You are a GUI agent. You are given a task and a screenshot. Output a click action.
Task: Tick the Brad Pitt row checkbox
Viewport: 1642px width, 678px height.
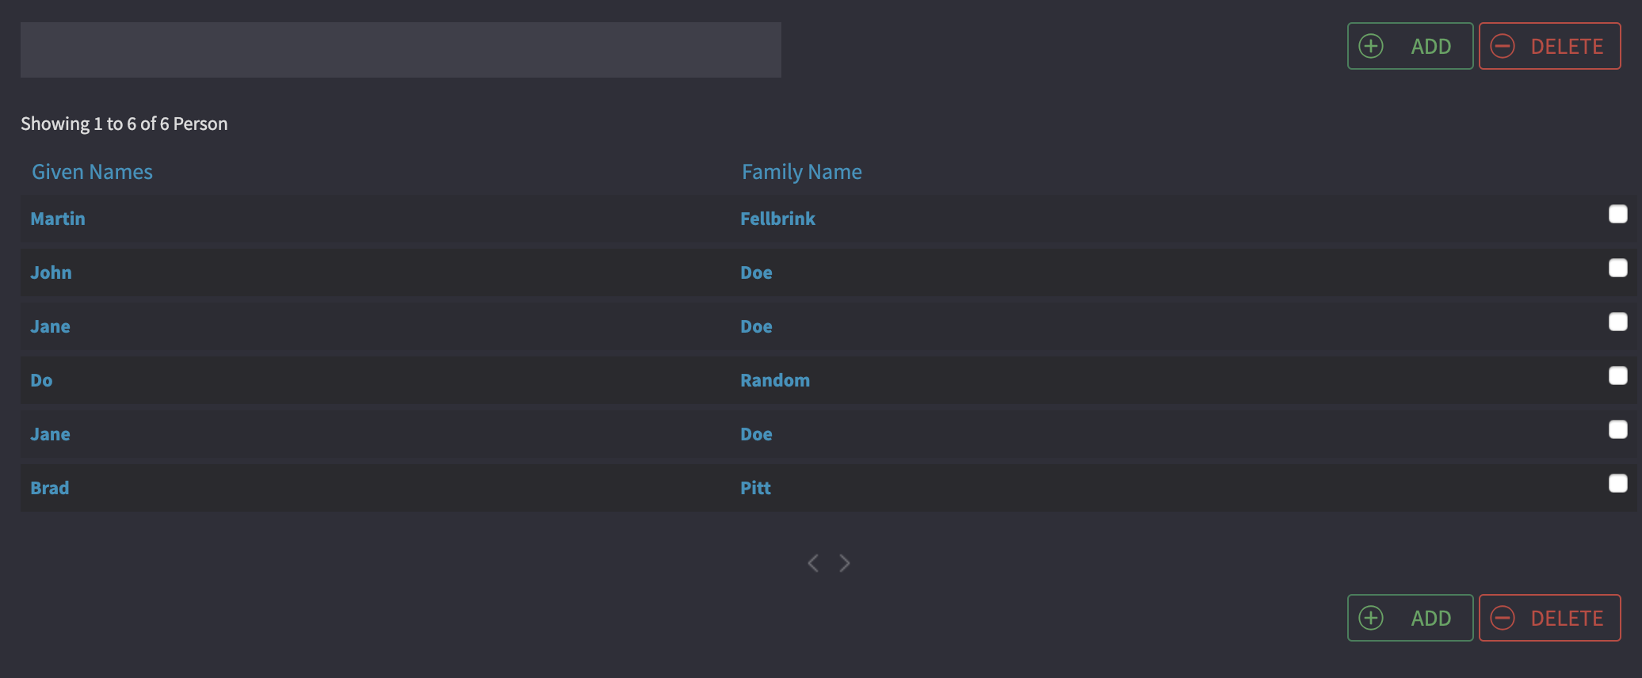click(x=1617, y=483)
